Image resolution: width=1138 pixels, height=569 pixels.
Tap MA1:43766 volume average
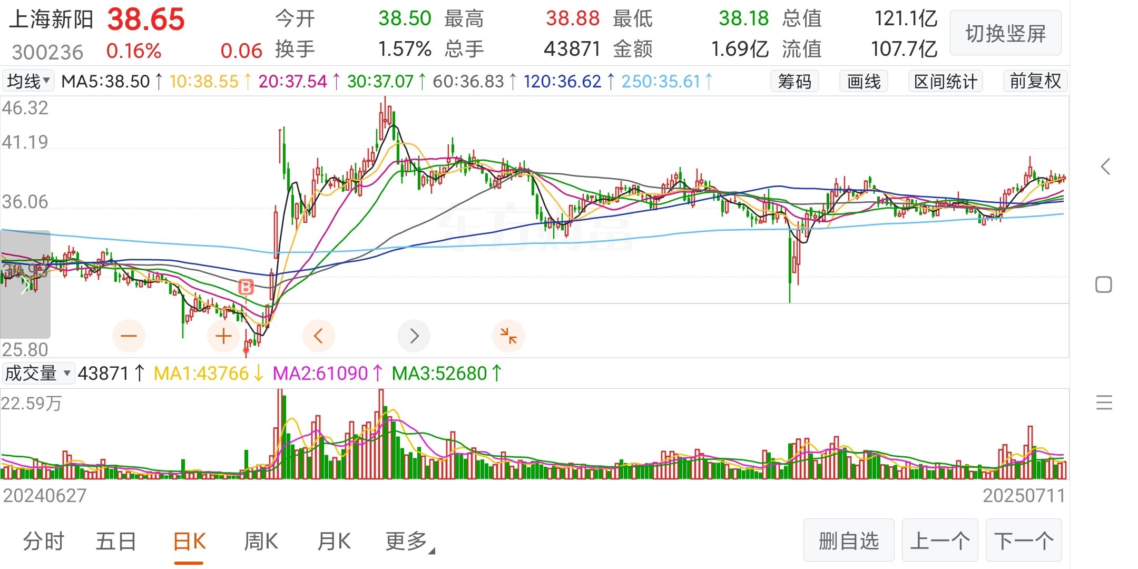(201, 373)
